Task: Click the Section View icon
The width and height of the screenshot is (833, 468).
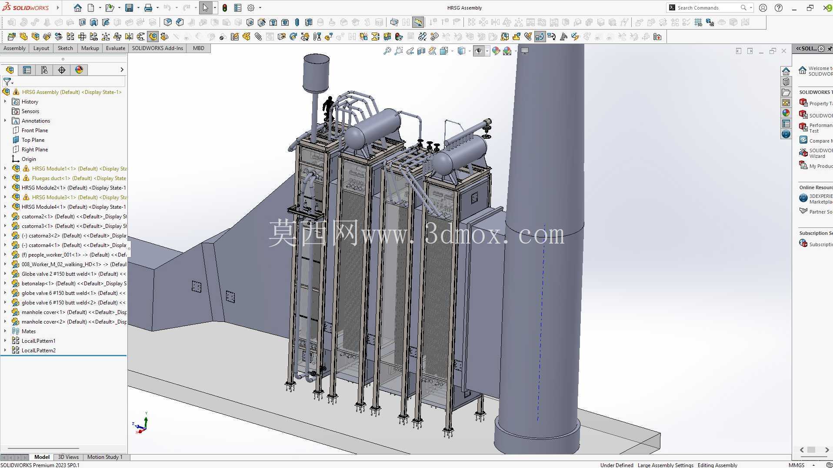Action: tap(421, 51)
